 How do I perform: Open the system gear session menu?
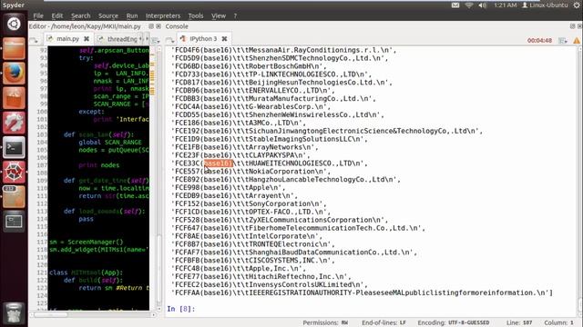pyautogui.click(x=577, y=5)
